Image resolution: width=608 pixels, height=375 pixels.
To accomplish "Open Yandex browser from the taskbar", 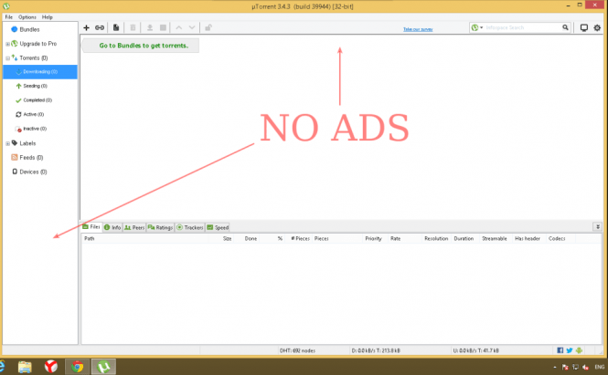I will (51, 366).
